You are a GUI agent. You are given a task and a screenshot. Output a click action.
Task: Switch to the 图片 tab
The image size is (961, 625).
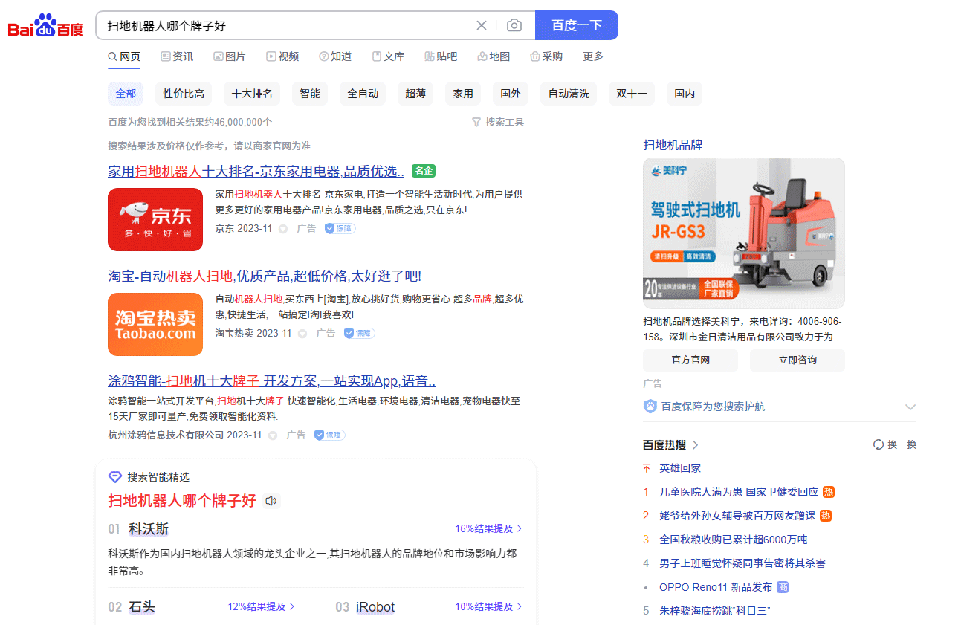(x=229, y=56)
